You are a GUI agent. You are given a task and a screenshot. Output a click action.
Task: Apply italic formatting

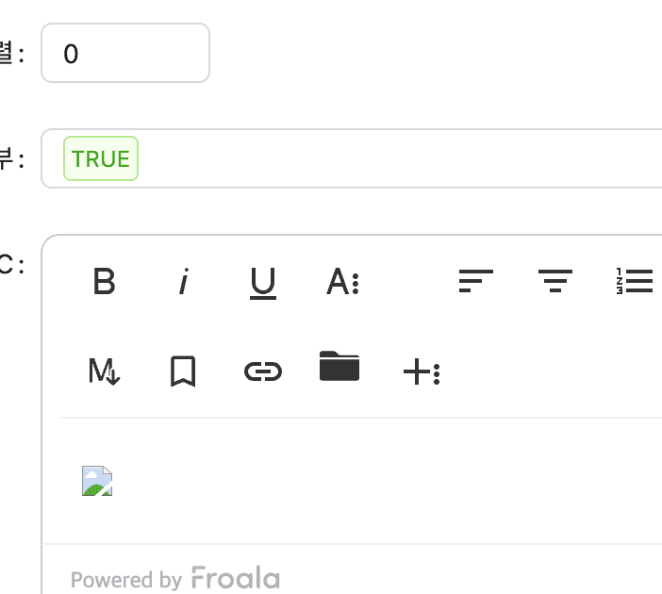(184, 281)
